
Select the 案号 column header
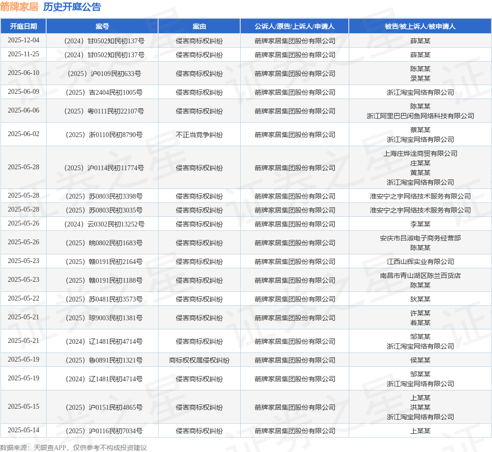tap(102, 26)
